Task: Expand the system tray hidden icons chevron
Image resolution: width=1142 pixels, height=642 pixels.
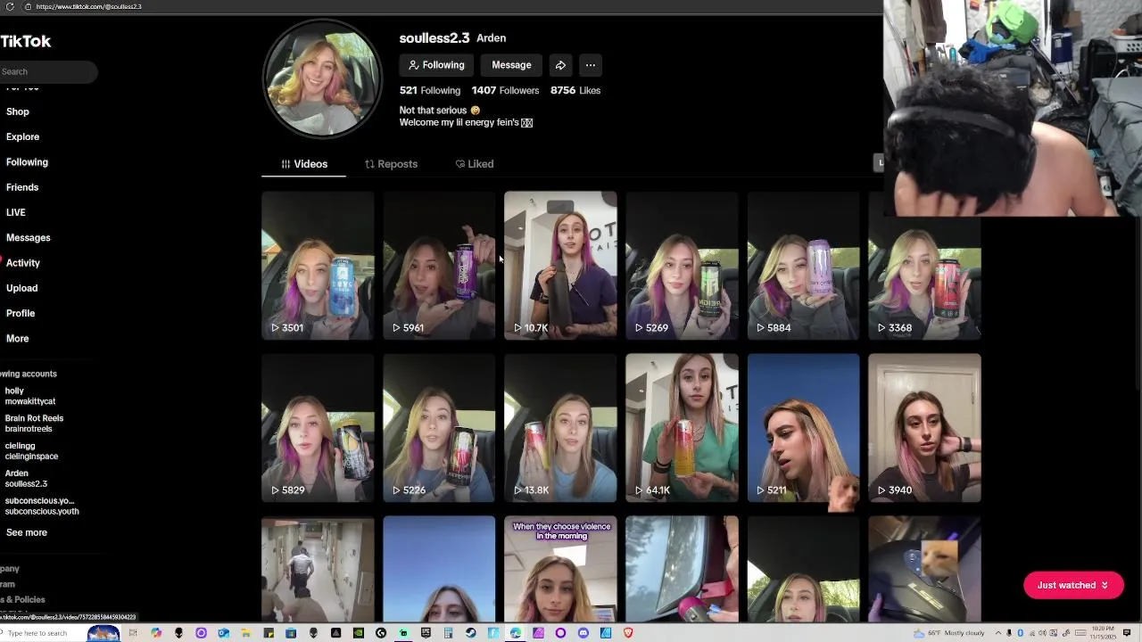Action: pyautogui.click(x=998, y=633)
